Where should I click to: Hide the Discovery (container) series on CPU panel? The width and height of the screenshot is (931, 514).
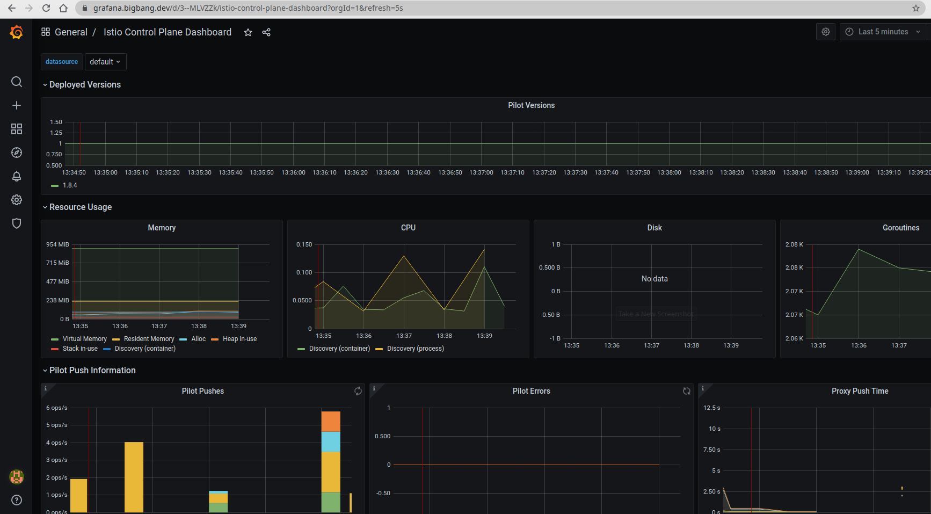click(339, 349)
